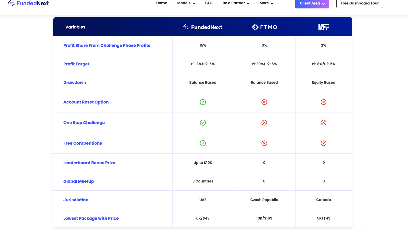This screenshot has height=230, width=409.
Task: Click the red cross under FTMO for Account Reset
Action: [x=264, y=102]
